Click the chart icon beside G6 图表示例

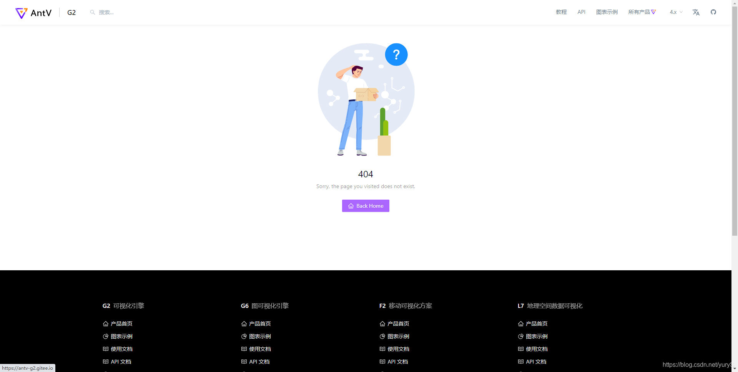point(244,336)
